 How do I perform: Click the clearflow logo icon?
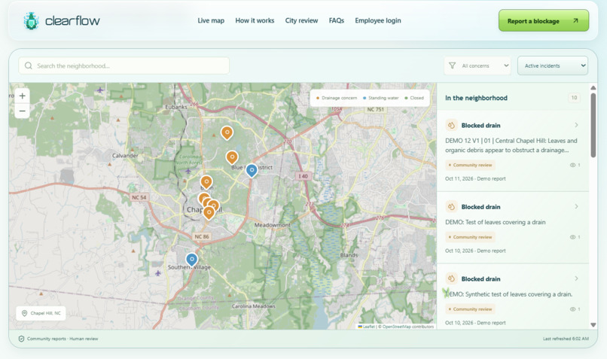31,21
